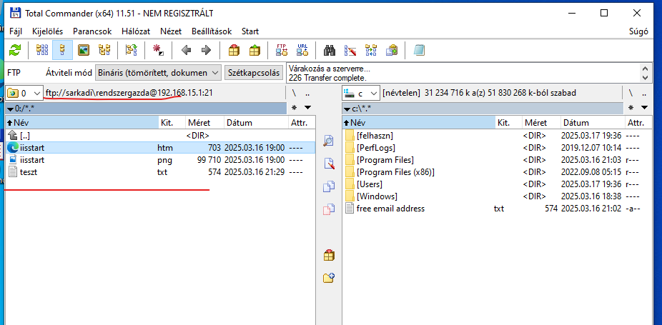Click the Edit file icon in middle bar
Screen dimensions: 662x325
click(x=329, y=164)
